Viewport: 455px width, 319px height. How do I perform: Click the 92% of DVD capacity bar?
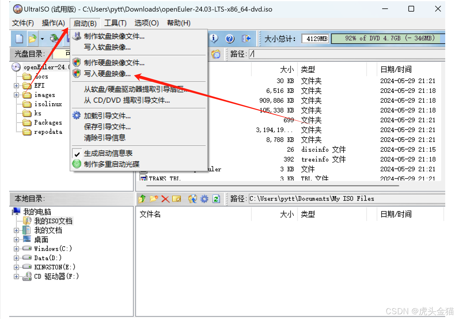pos(388,39)
